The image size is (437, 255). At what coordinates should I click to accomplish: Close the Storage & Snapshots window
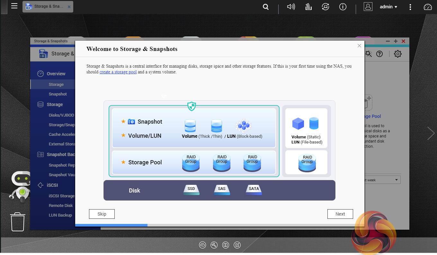(x=403, y=41)
